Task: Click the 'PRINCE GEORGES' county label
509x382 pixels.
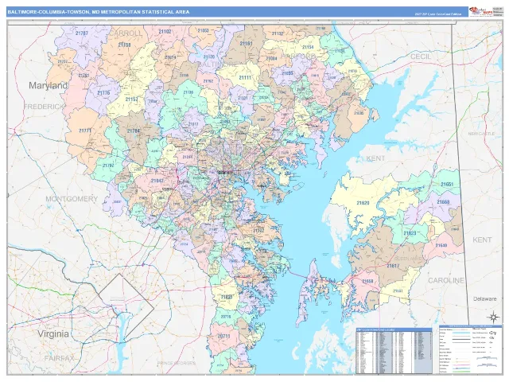Action: (x=177, y=363)
